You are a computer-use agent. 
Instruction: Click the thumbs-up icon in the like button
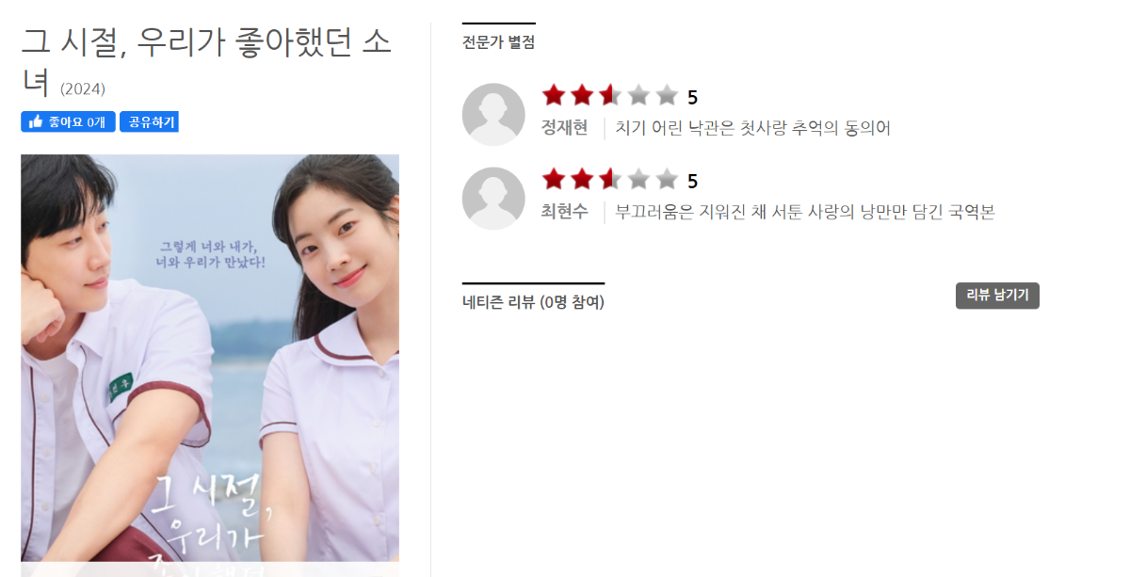[x=36, y=121]
